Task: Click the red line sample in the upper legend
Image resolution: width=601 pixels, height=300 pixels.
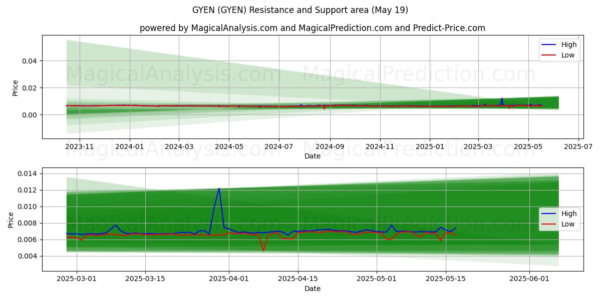Action: click(x=550, y=55)
